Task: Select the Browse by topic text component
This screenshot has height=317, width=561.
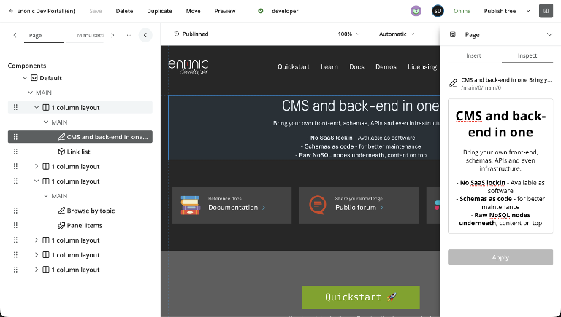Action: [x=91, y=211]
